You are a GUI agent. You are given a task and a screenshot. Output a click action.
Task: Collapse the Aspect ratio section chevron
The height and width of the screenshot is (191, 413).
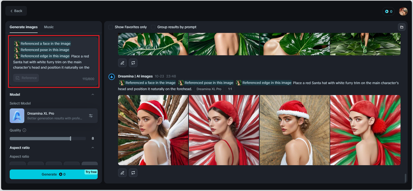click(93, 148)
